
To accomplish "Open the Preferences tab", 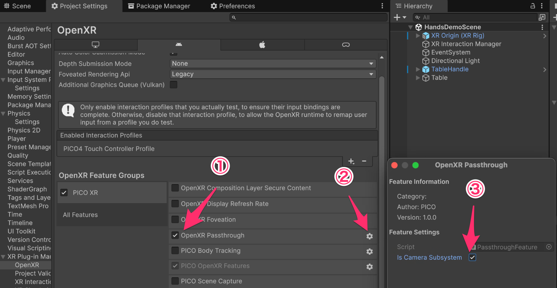I will pyautogui.click(x=233, y=6).
